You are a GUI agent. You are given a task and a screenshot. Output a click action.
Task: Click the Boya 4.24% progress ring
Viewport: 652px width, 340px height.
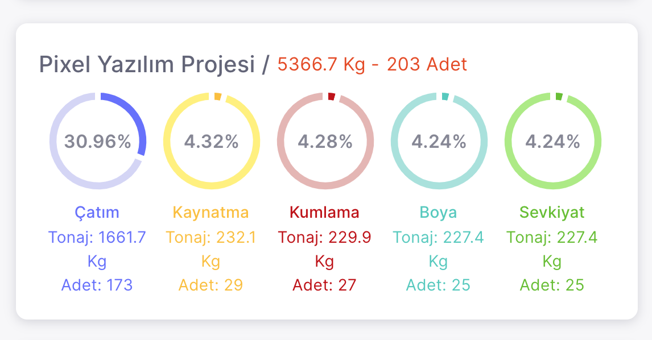coord(439,141)
